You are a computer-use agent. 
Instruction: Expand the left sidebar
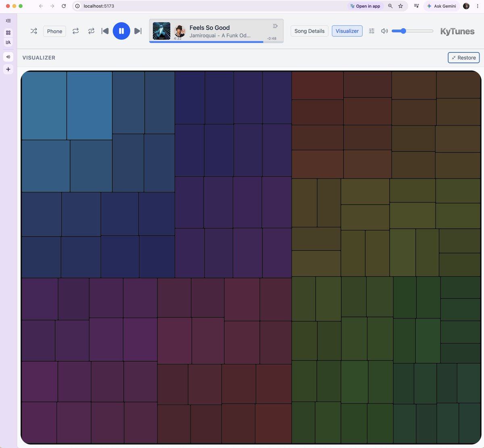coord(8,21)
